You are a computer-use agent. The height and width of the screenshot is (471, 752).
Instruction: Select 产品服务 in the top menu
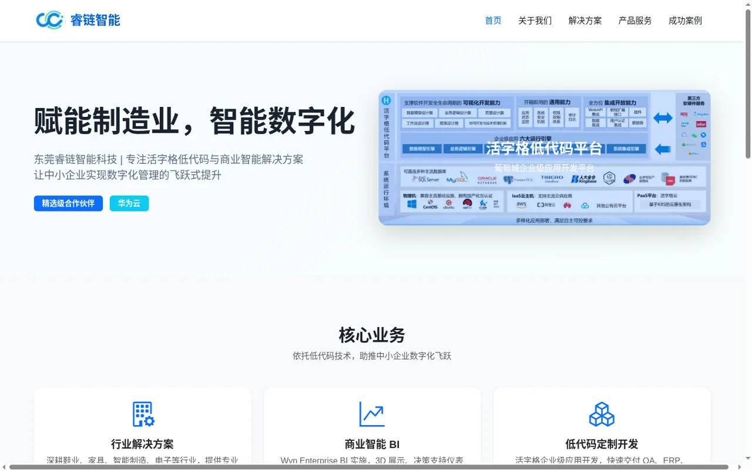pyautogui.click(x=635, y=21)
